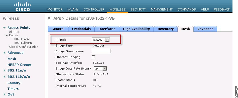Click the page title with cr36-1522-1-SB
Image resolution: width=238 pixels, height=98 pixels.
click(x=81, y=18)
